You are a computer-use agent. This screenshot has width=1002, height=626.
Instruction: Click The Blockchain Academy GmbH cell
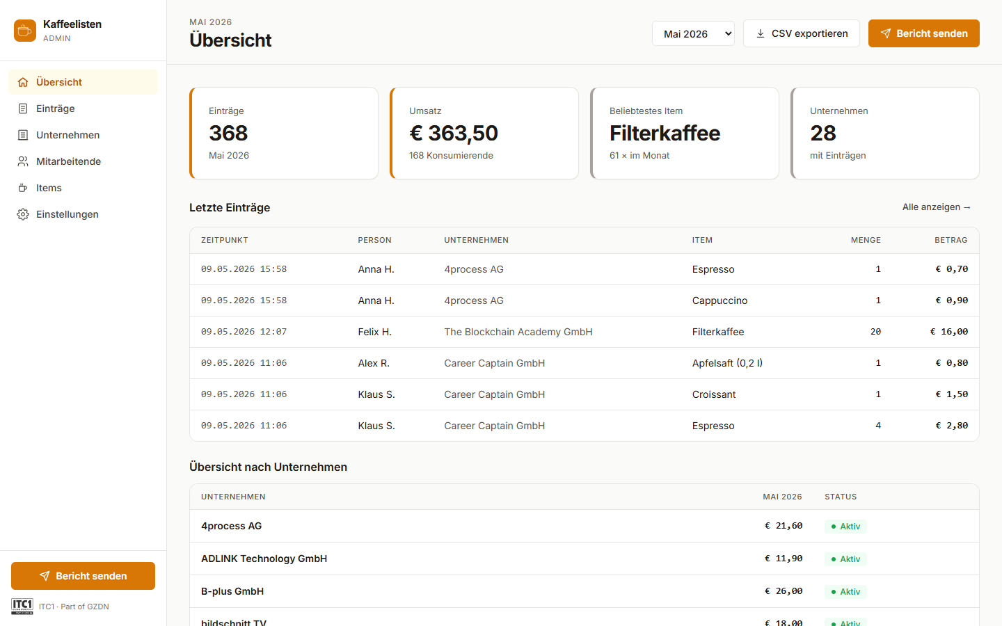[x=518, y=332]
